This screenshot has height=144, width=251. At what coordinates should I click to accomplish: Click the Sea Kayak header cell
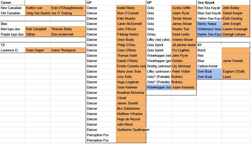[x=209, y=2]
